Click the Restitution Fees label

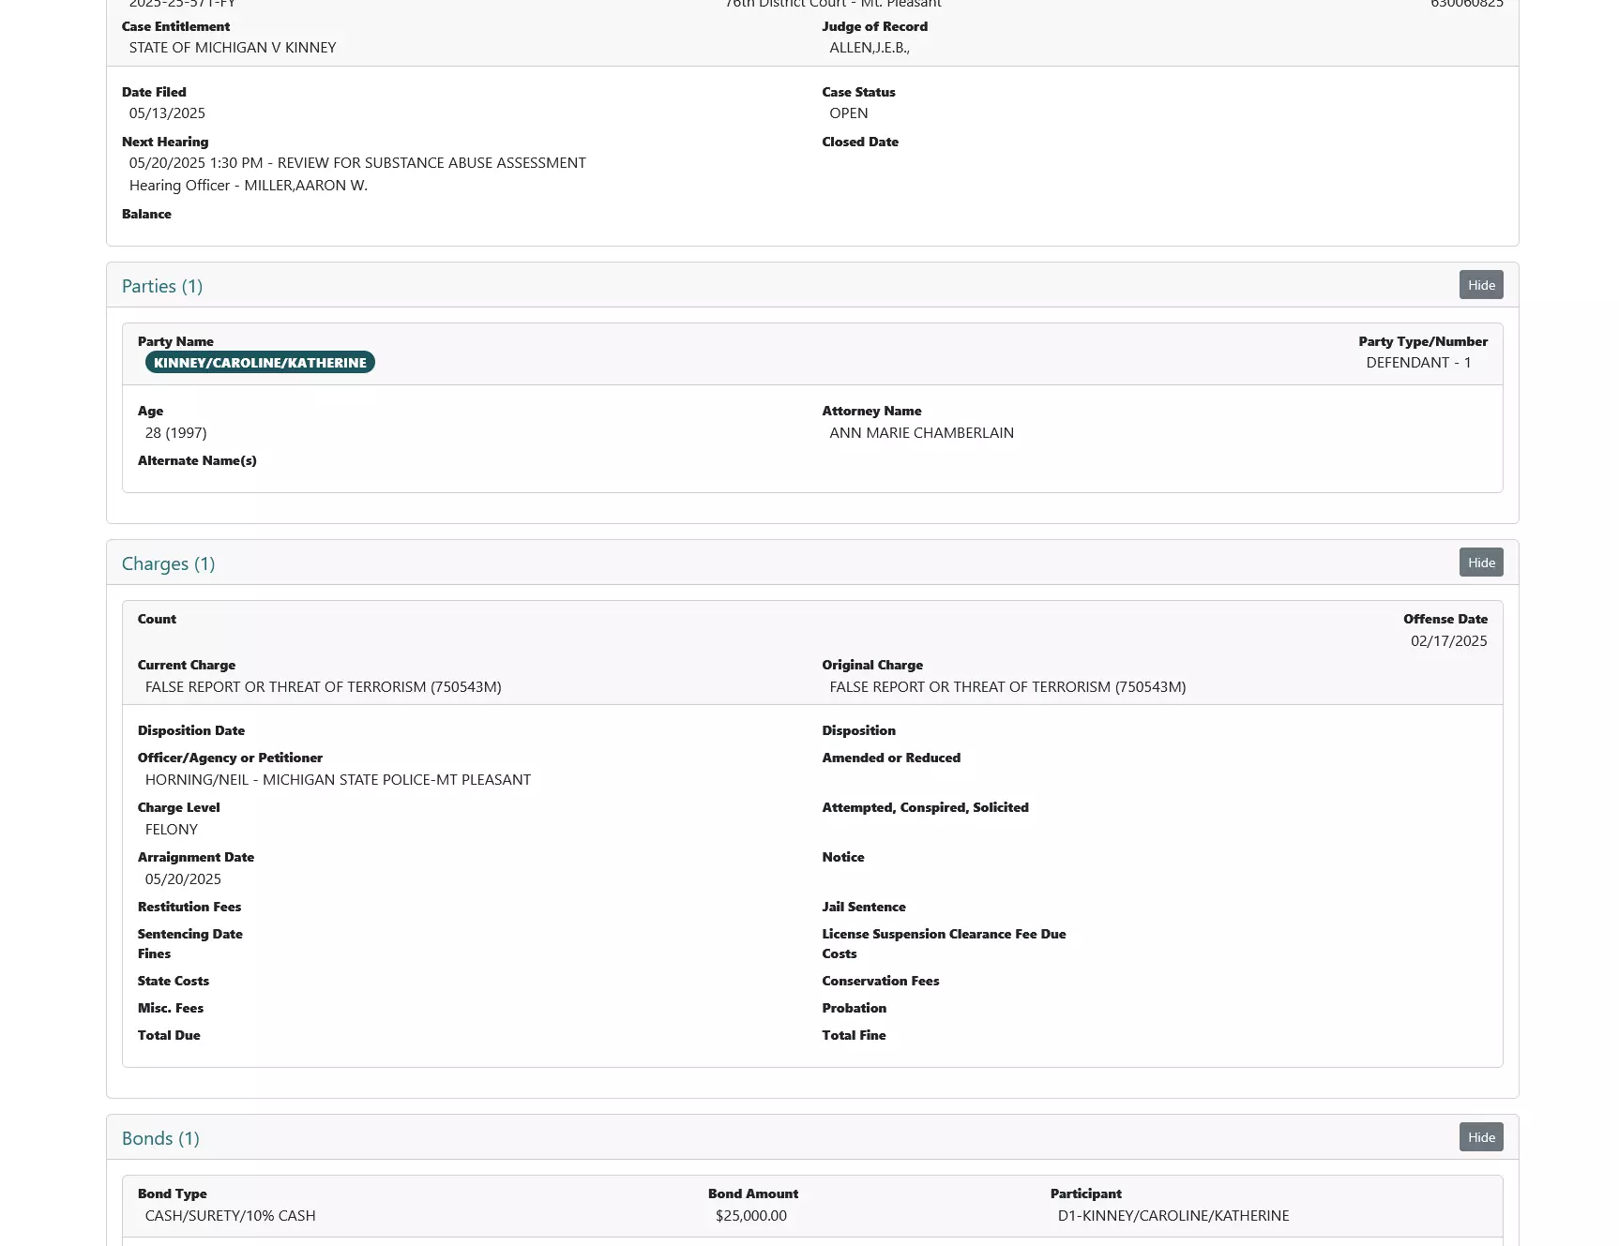coord(189,907)
